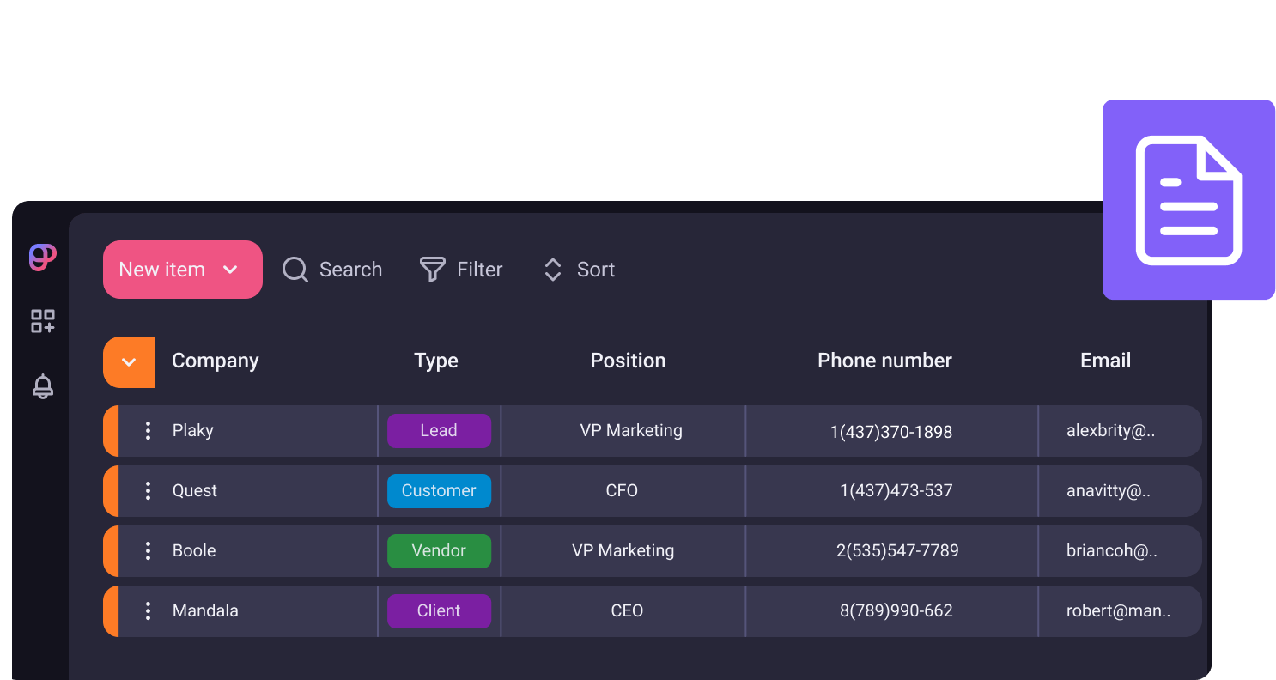Open the three-dot menu on Plaky row
Image resolution: width=1276 pixels, height=680 pixels.
click(x=148, y=430)
